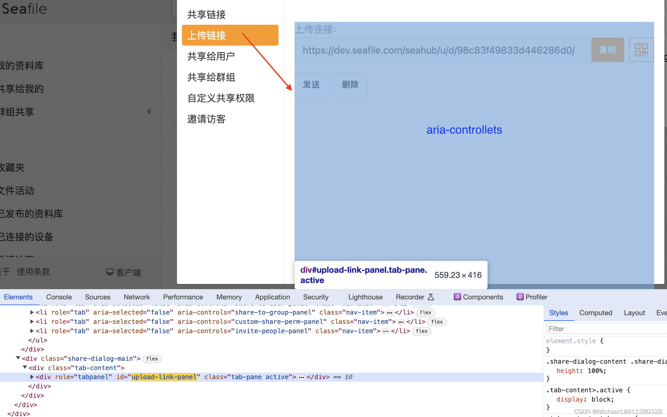Screen dimensions: 667x417
Task: Open DevTools Security tab
Action: (x=316, y=297)
